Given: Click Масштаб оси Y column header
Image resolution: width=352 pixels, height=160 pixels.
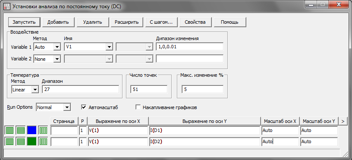Looking at the screenshot, I should click(x=319, y=121).
